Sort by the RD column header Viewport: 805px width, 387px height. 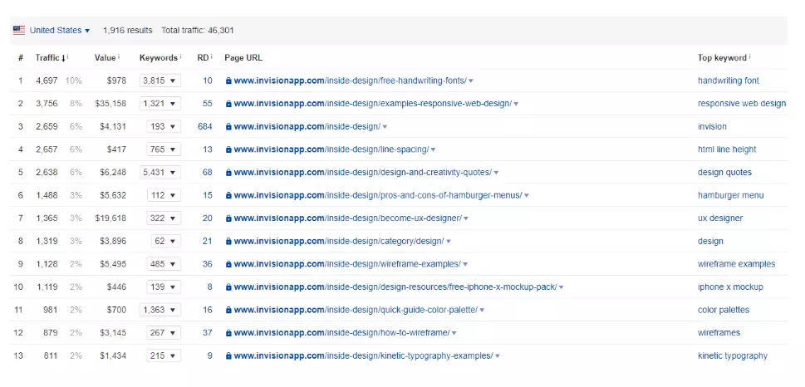click(x=203, y=57)
